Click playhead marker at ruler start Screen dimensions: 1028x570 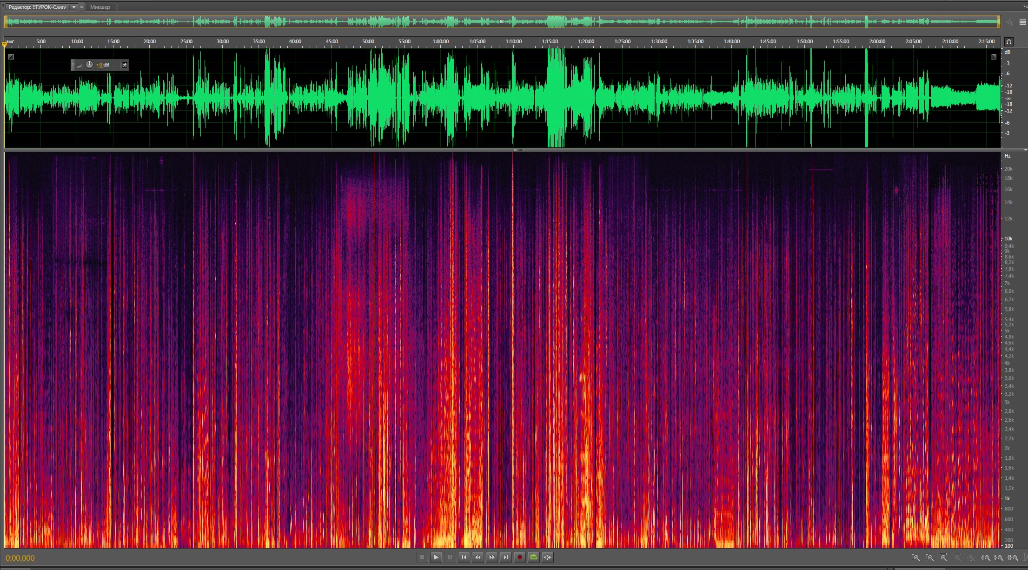click(5, 45)
